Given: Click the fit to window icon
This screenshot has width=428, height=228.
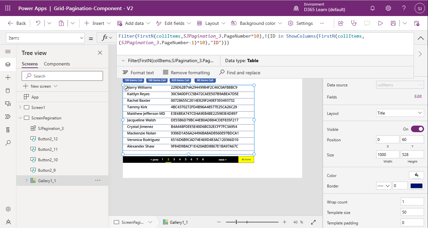Looking at the screenshot, I should tap(314, 222).
